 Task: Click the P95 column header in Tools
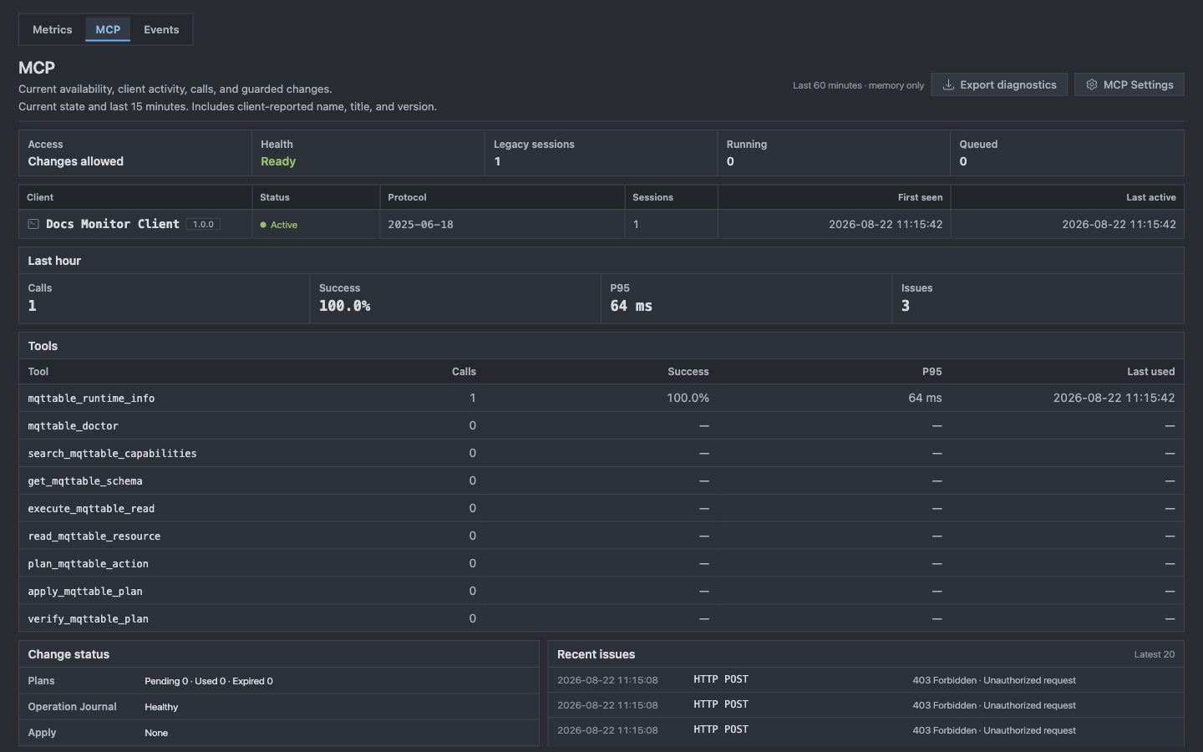931,371
